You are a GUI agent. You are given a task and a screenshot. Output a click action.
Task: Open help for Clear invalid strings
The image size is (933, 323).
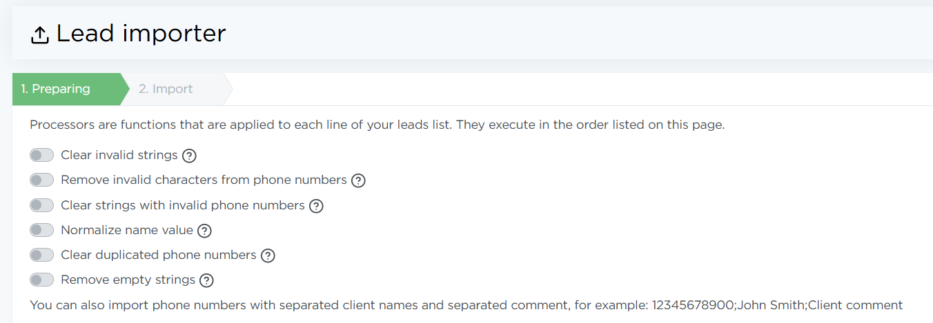tap(189, 156)
